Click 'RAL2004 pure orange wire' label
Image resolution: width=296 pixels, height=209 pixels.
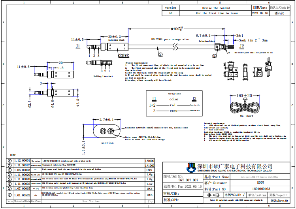[170, 39]
